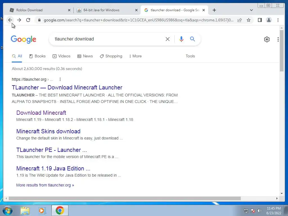The image size is (288, 216).
Task: Reload the current page
Action: [28, 20]
